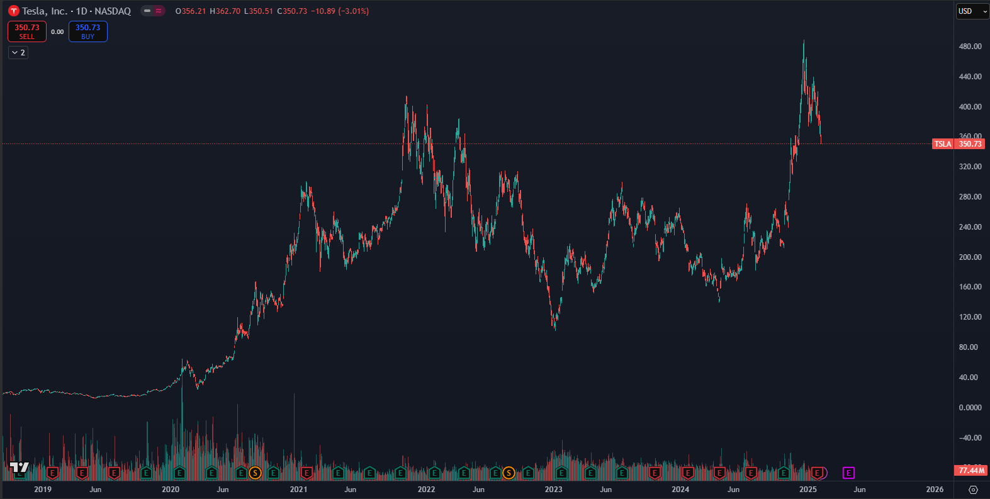This screenshot has width=990, height=499.
Task: Click the 400.00 price scale label
Action: tap(970, 107)
